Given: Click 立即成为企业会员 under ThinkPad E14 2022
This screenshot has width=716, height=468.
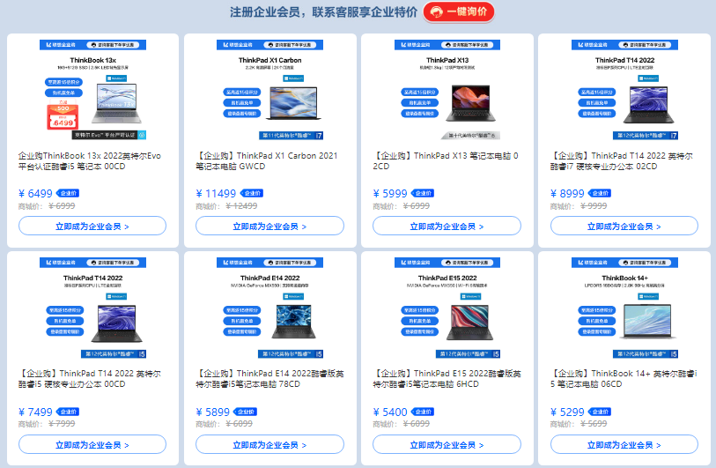Looking at the screenshot, I should [x=269, y=445].
